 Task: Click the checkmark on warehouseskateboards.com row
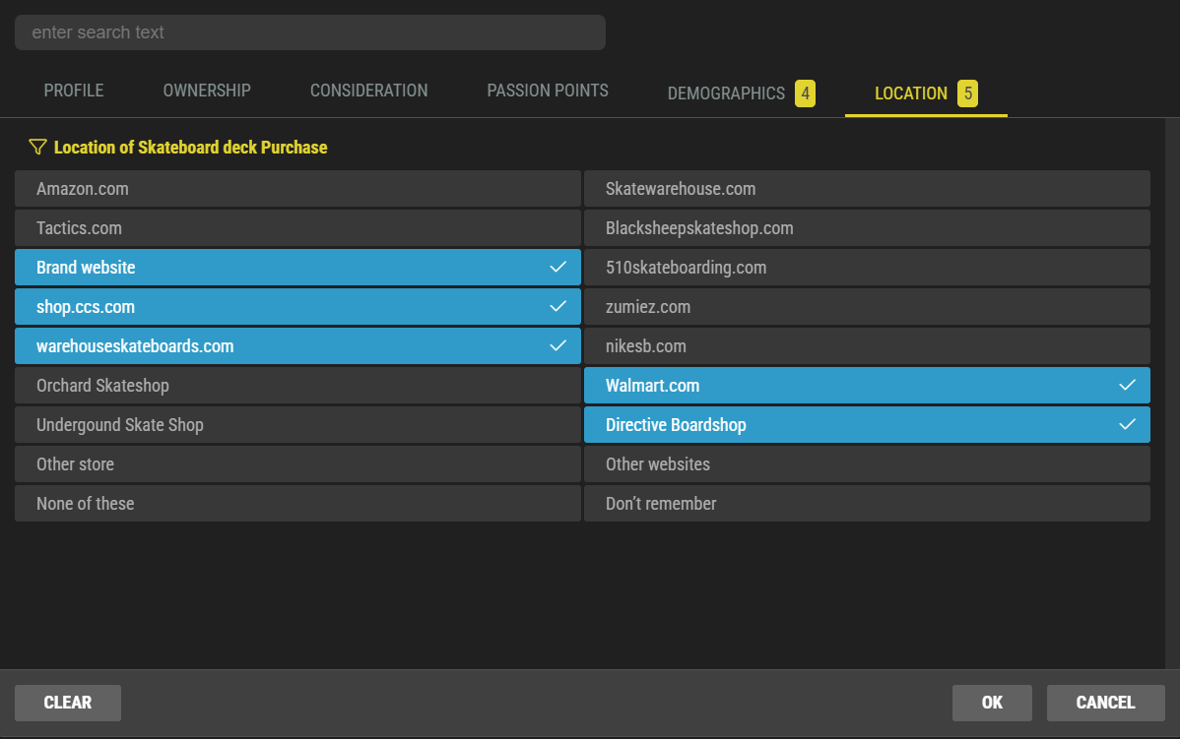(x=557, y=345)
